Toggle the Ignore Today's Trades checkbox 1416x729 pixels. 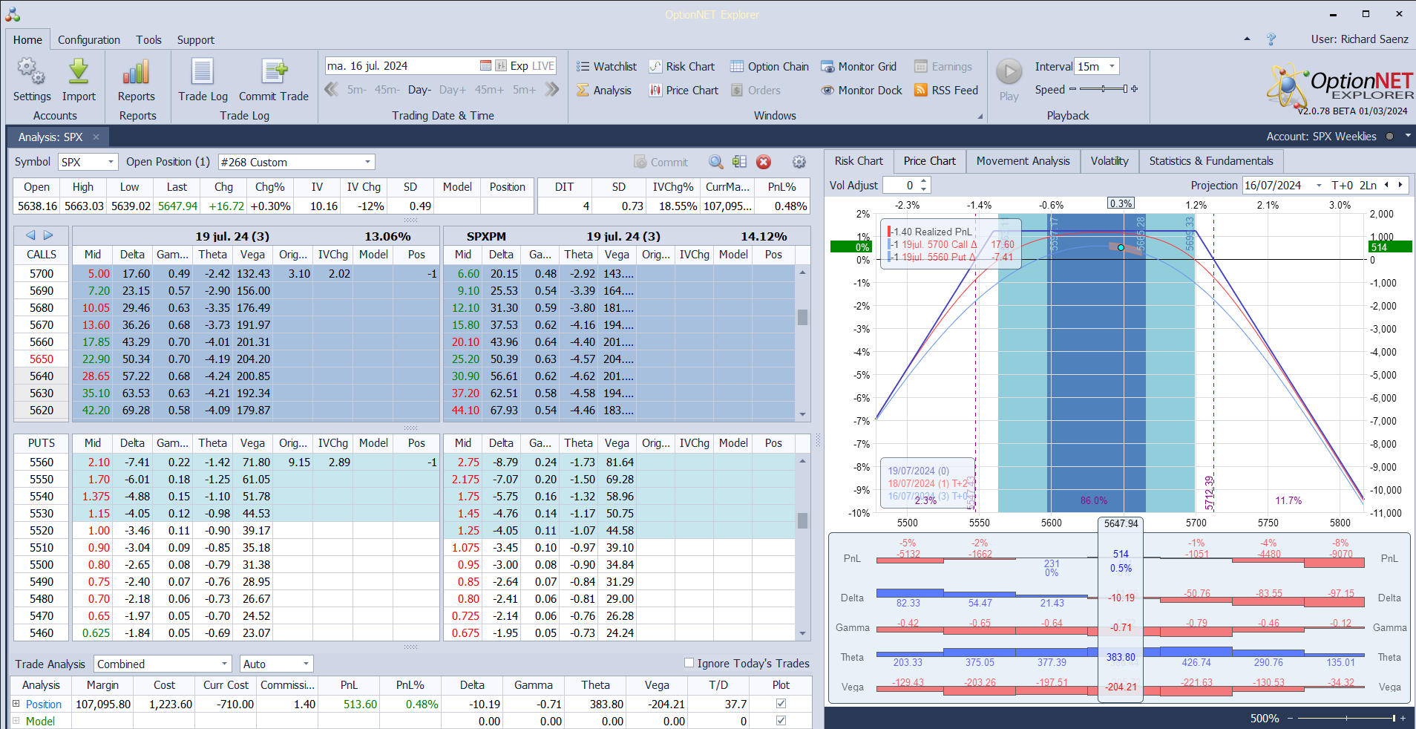pyautogui.click(x=689, y=663)
